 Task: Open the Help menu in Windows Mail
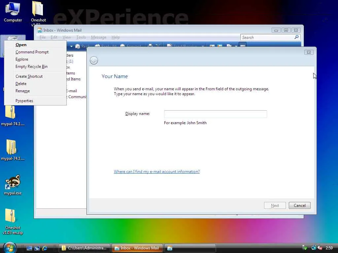tap(115, 37)
